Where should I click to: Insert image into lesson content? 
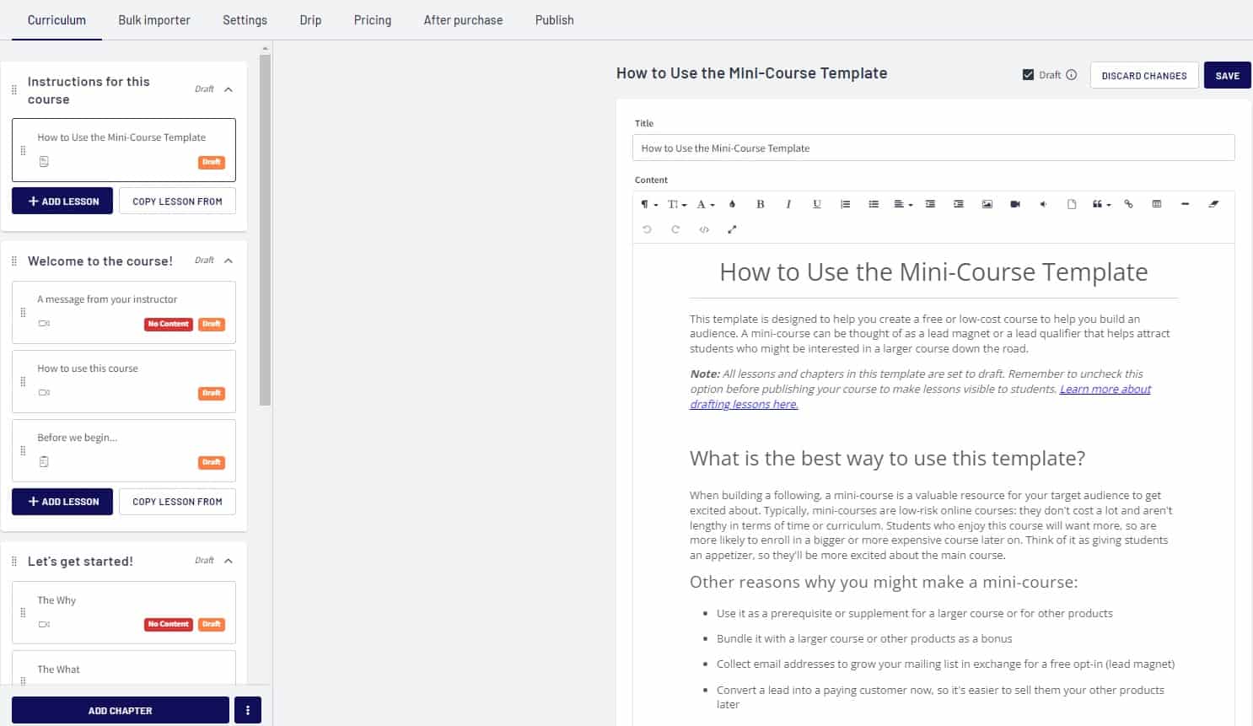pos(987,204)
